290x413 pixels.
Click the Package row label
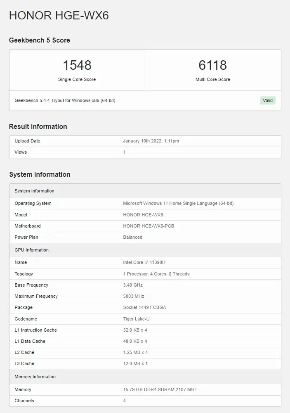[24, 307]
